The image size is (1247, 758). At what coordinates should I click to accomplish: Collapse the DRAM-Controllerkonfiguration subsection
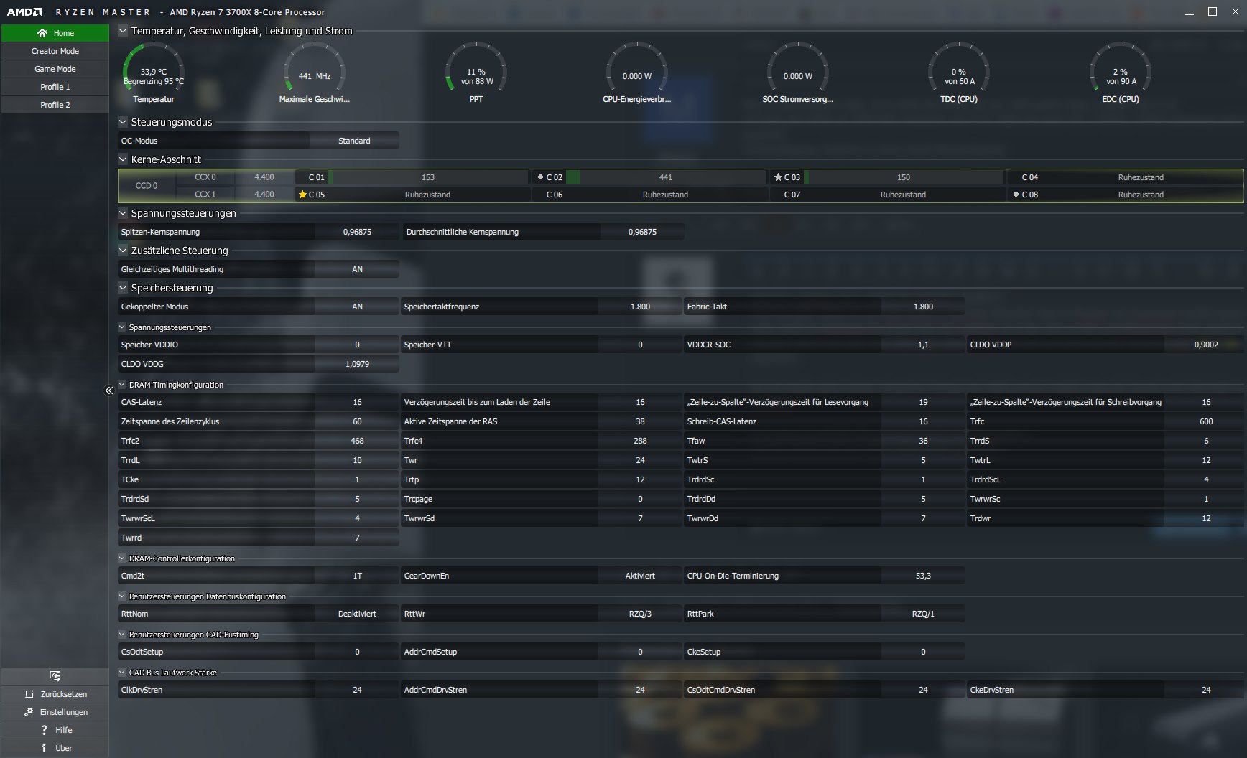pyautogui.click(x=122, y=558)
